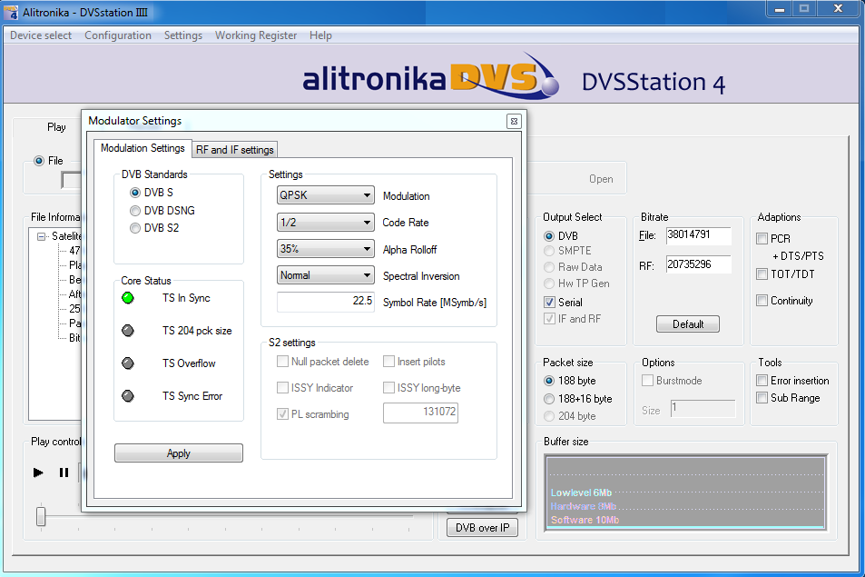Screen dimensions: 865x577
Task: Select the DVB DSNG radio button
Action: click(x=135, y=211)
